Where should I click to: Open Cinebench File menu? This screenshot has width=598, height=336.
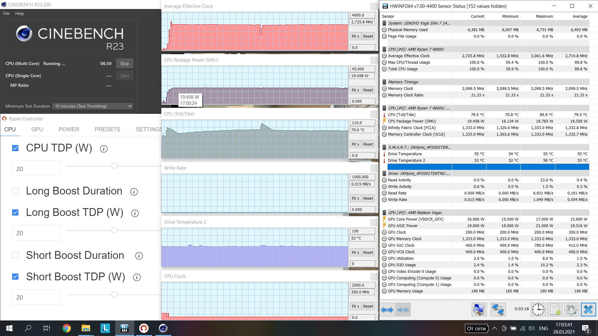point(6,13)
